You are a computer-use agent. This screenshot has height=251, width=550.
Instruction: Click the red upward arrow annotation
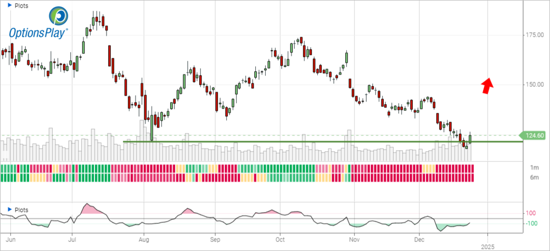(487, 84)
